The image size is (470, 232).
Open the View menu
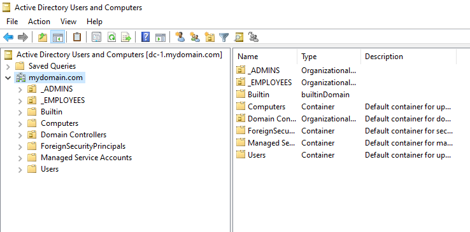point(68,22)
